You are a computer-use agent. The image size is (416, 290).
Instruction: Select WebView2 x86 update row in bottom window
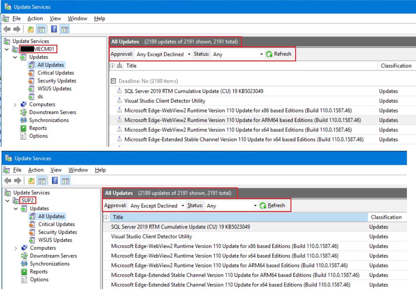[255, 246]
